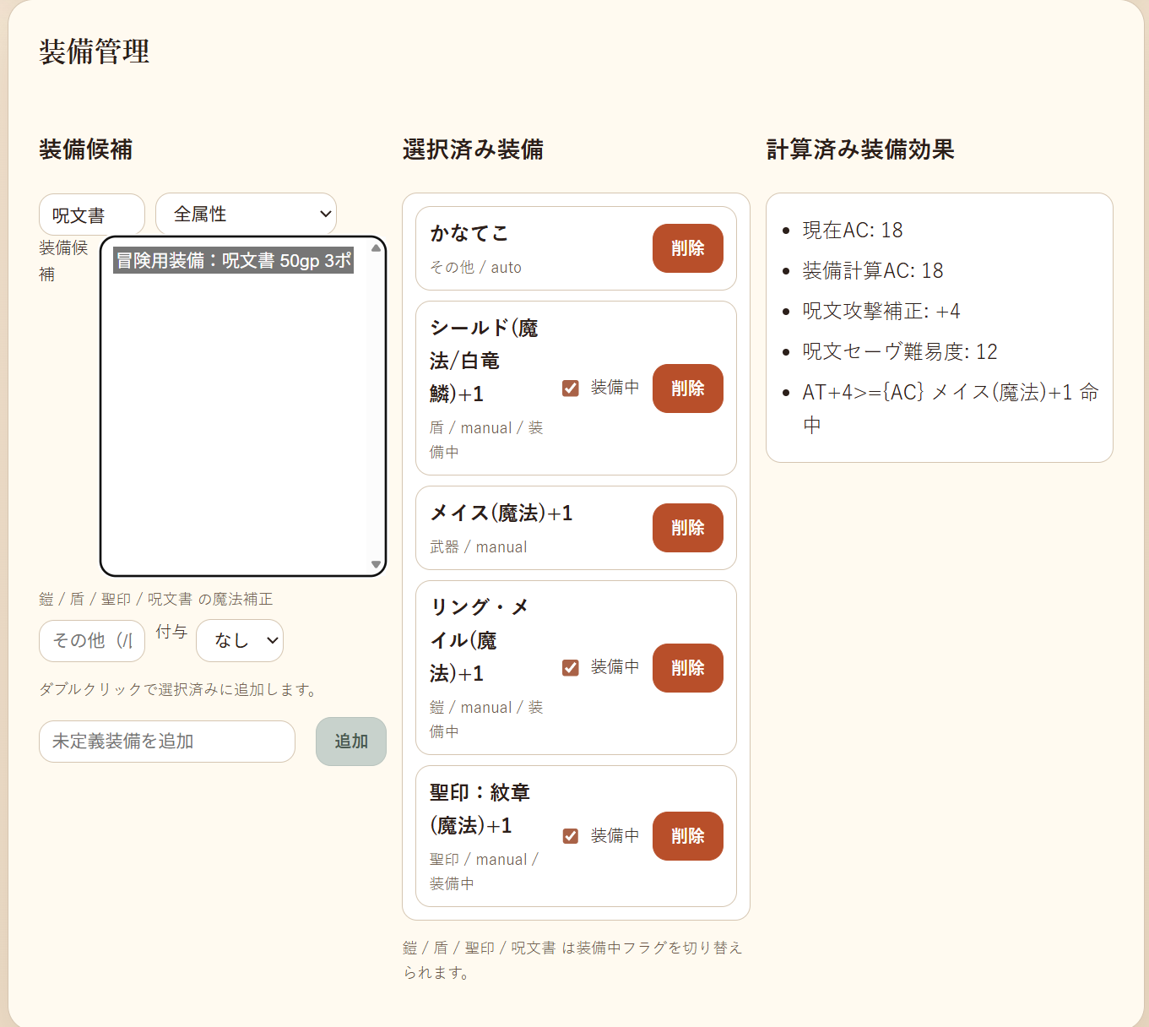Toggle 装備中 for リング・メイル(魔法)+1

tap(571, 667)
